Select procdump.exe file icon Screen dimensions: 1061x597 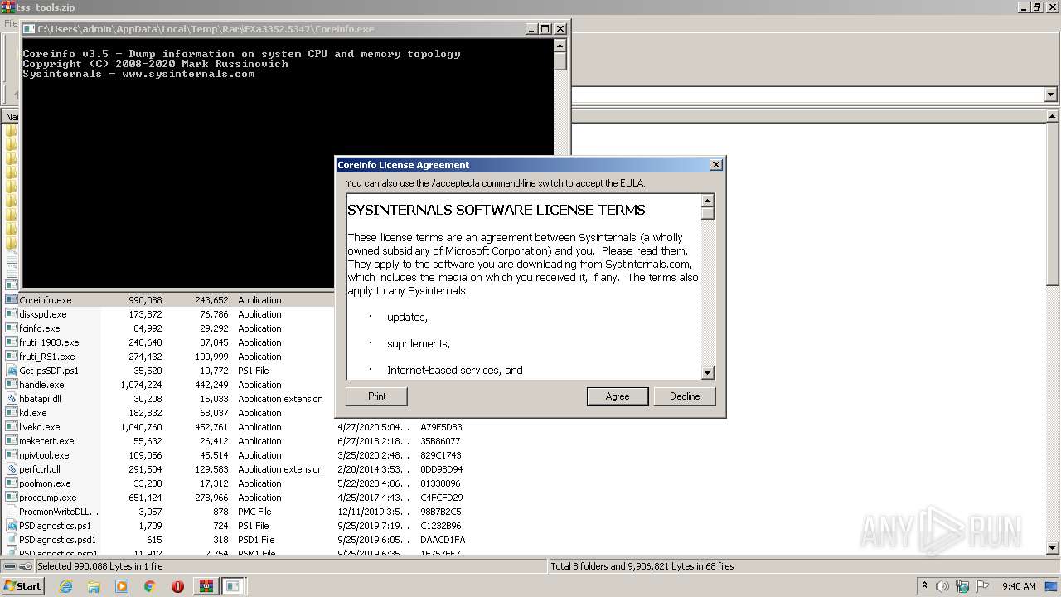pos(12,498)
